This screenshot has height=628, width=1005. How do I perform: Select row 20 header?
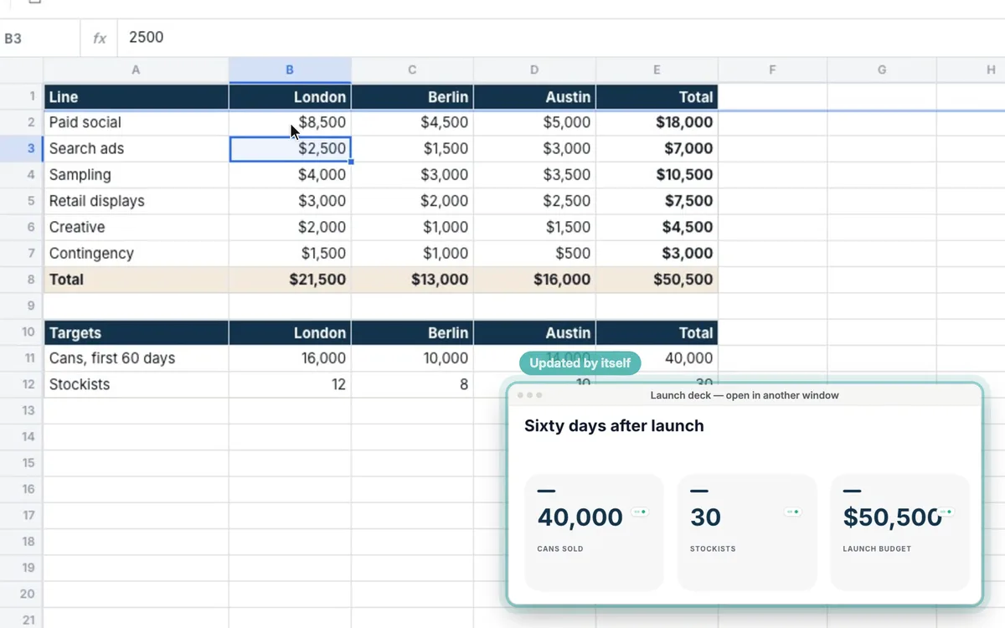click(x=22, y=594)
